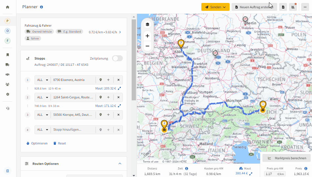Zoom out on the map
The height and width of the screenshot is (177, 312).
coord(147,46)
